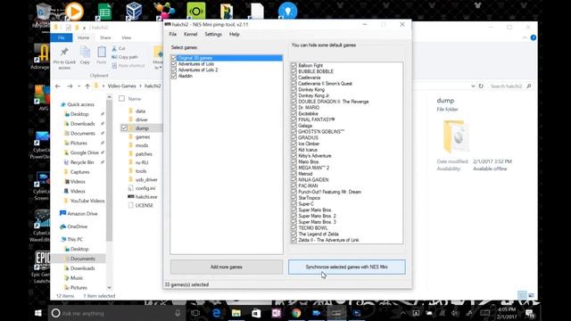Click the volume speaker tray icon
This screenshot has height=321, width=571.
(455, 313)
